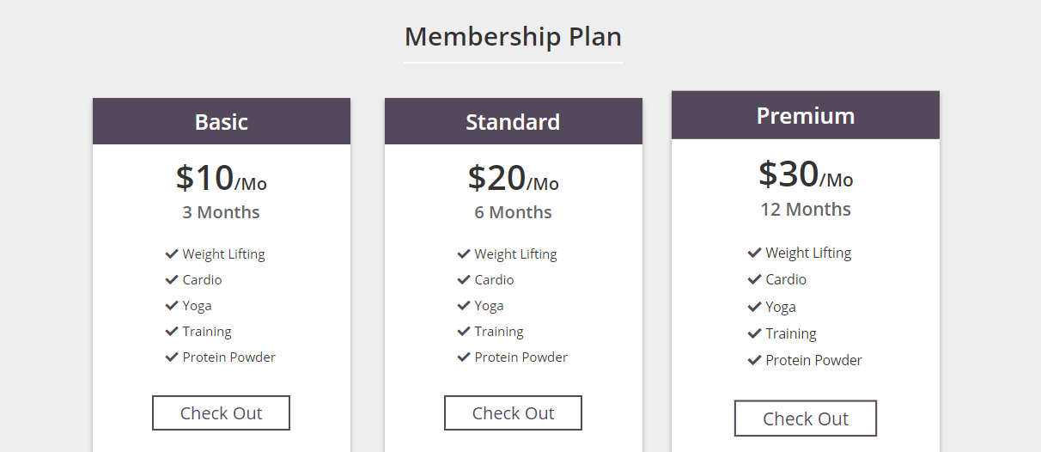Click the Cardio checkmark icon in Basic
Screen dimensions: 1041x452
pos(172,280)
